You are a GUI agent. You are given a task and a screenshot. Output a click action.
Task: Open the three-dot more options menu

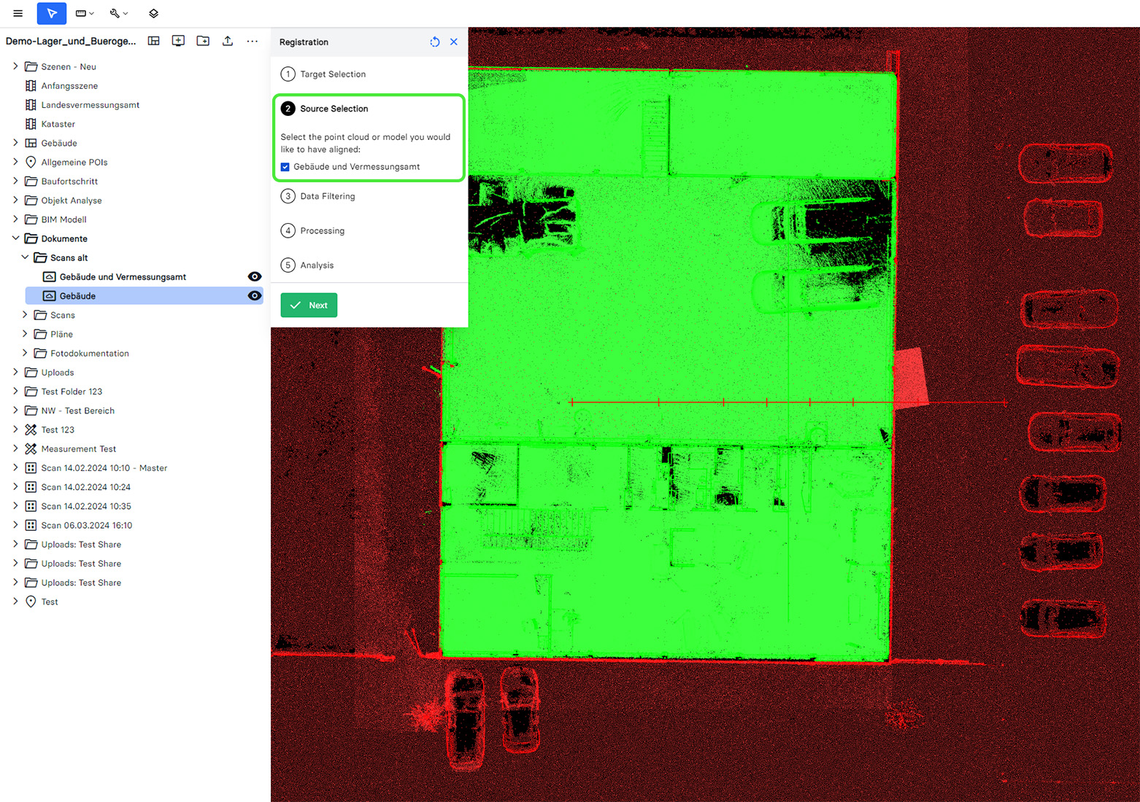point(253,41)
